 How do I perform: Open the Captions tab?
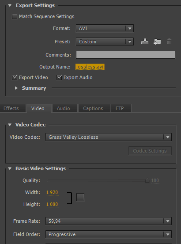[x=94, y=108]
